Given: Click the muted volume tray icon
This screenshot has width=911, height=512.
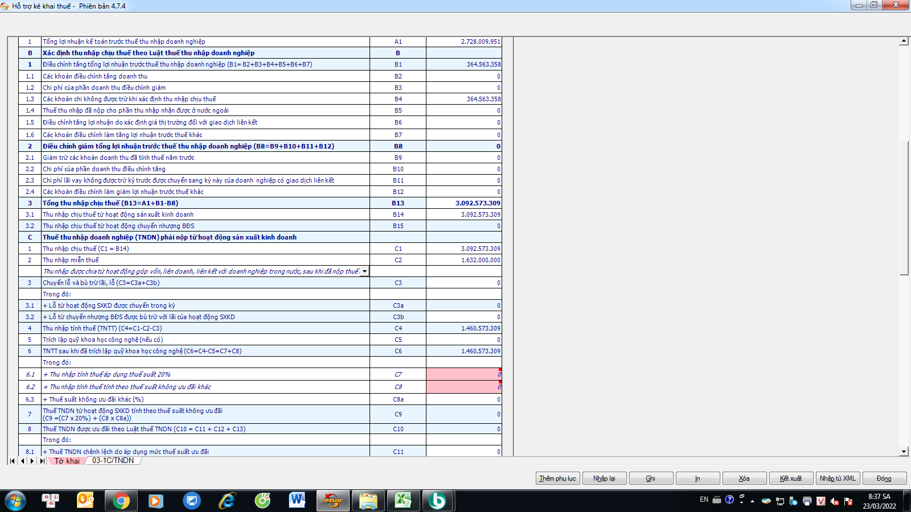Looking at the screenshot, I should (835, 501).
